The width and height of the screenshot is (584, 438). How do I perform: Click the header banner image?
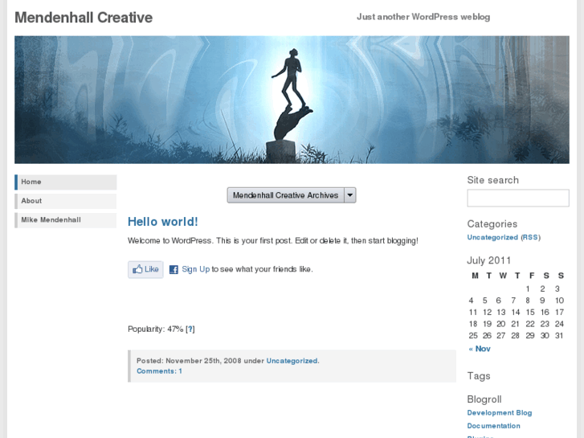[292, 100]
